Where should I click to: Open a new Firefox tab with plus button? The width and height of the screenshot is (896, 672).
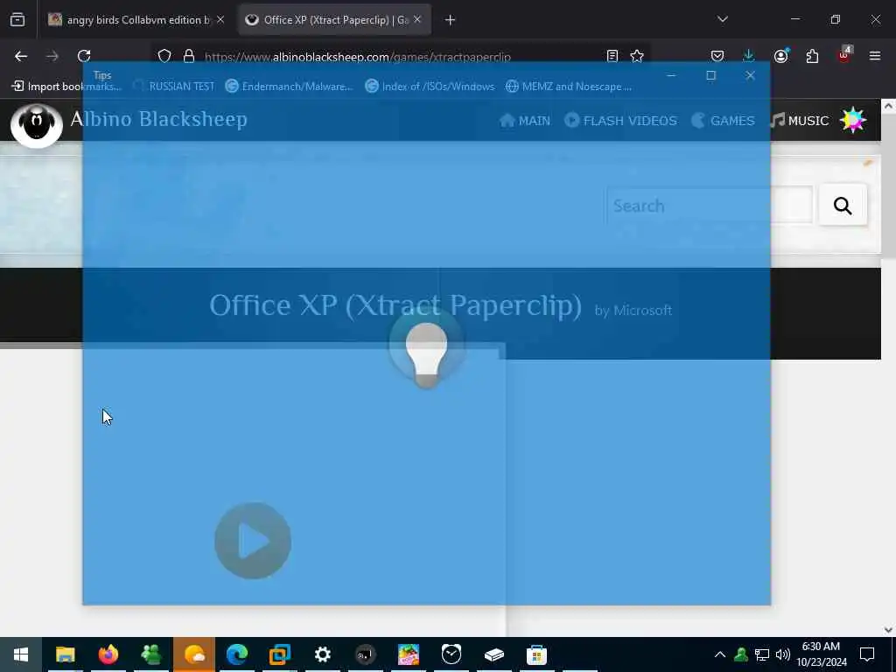(451, 20)
